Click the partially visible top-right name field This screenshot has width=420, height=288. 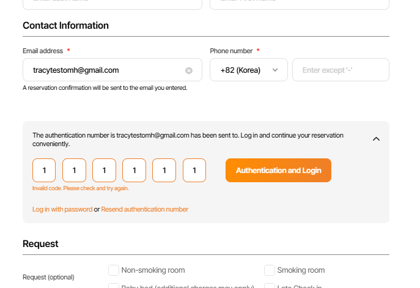(x=300, y=4)
